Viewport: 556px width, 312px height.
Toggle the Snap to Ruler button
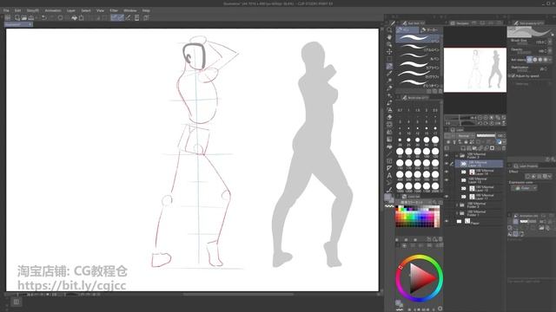(x=114, y=17)
